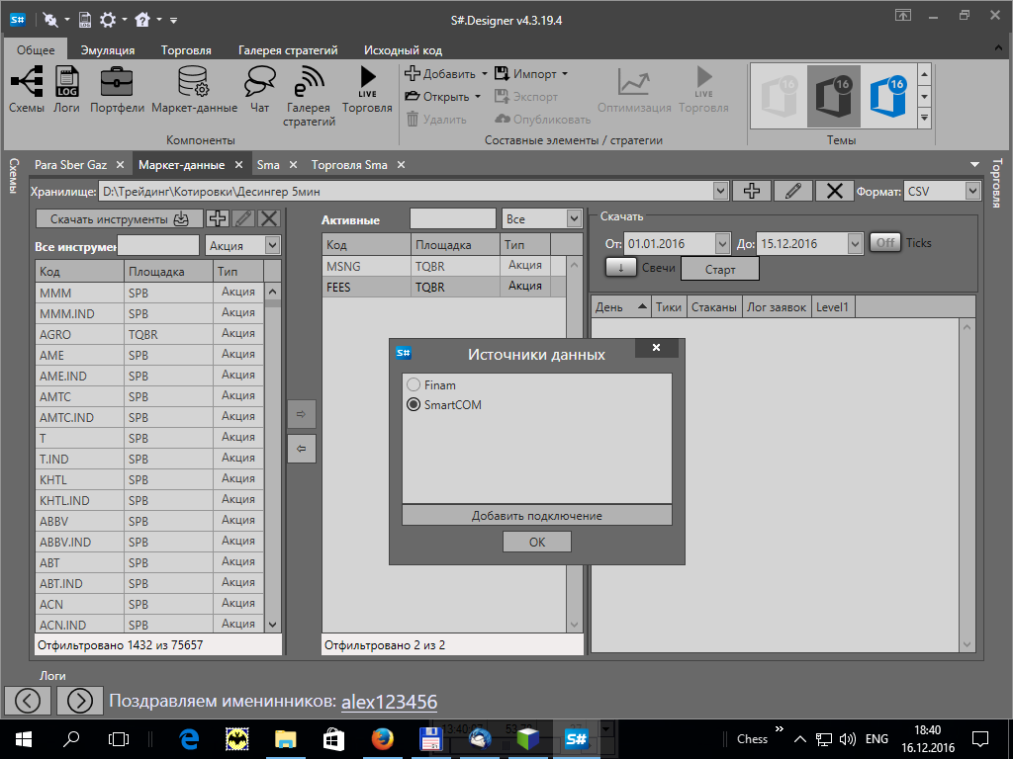Screen dimensions: 1013x759
Task: Click the pencil edit storage icon
Action: point(792,191)
